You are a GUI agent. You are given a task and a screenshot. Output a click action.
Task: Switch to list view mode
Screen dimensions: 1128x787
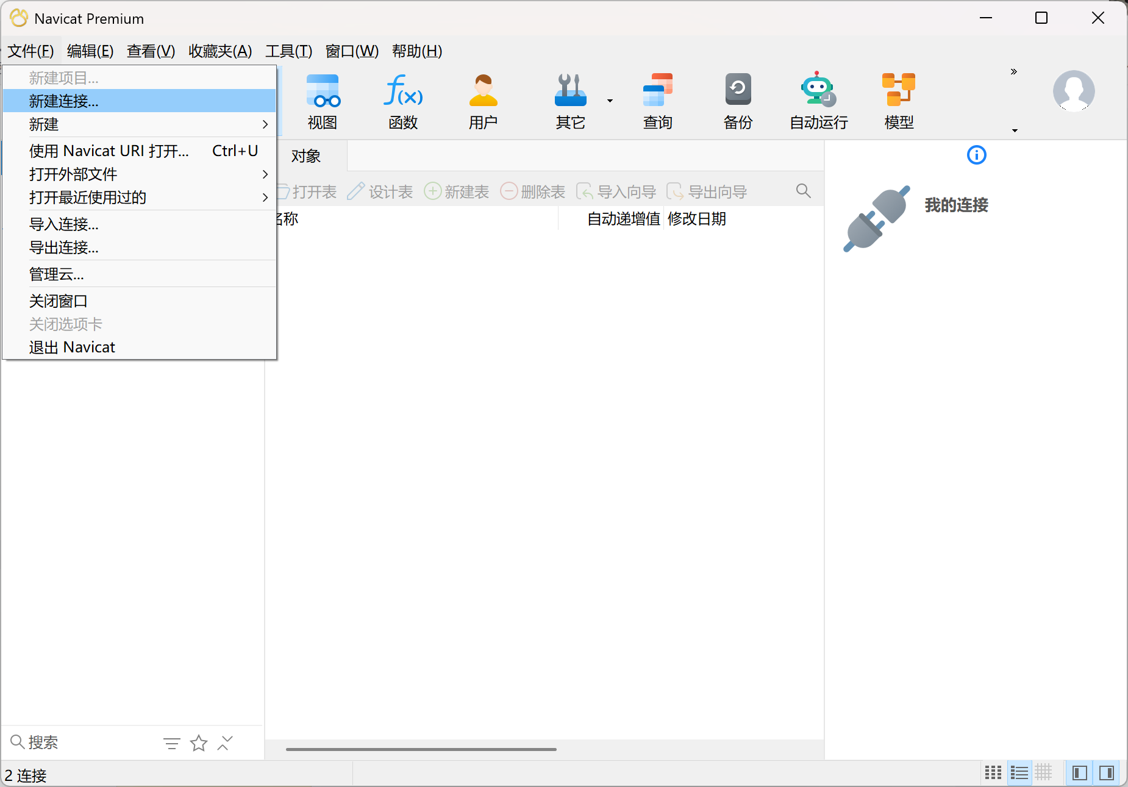(x=1019, y=773)
